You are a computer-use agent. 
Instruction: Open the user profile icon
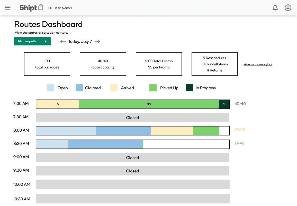coord(288,8)
